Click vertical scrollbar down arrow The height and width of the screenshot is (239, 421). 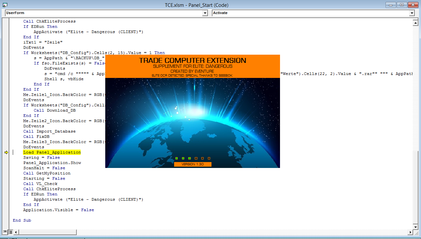pos(415,227)
